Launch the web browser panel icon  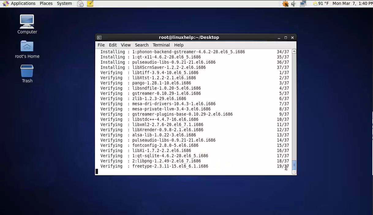(80, 4)
